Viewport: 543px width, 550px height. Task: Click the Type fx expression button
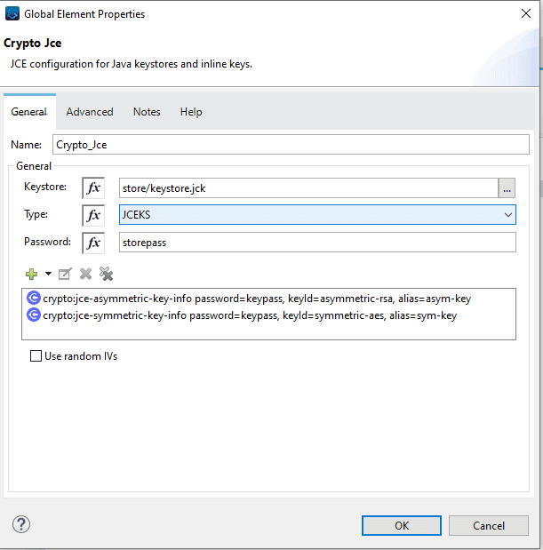pyautogui.click(x=93, y=215)
